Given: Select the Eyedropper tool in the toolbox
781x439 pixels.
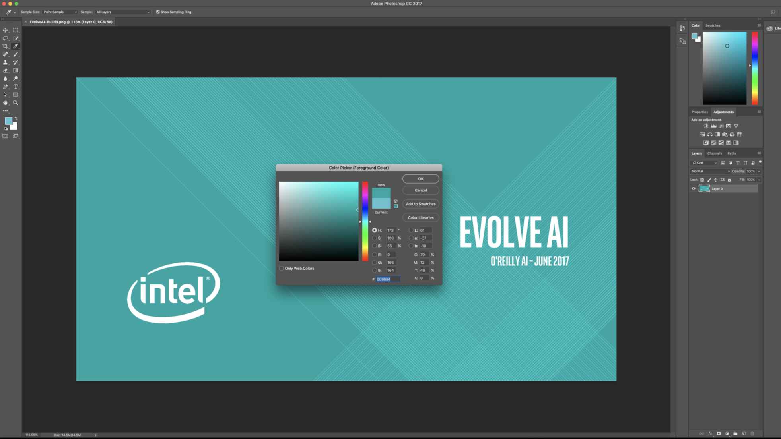Looking at the screenshot, I should tap(16, 46).
